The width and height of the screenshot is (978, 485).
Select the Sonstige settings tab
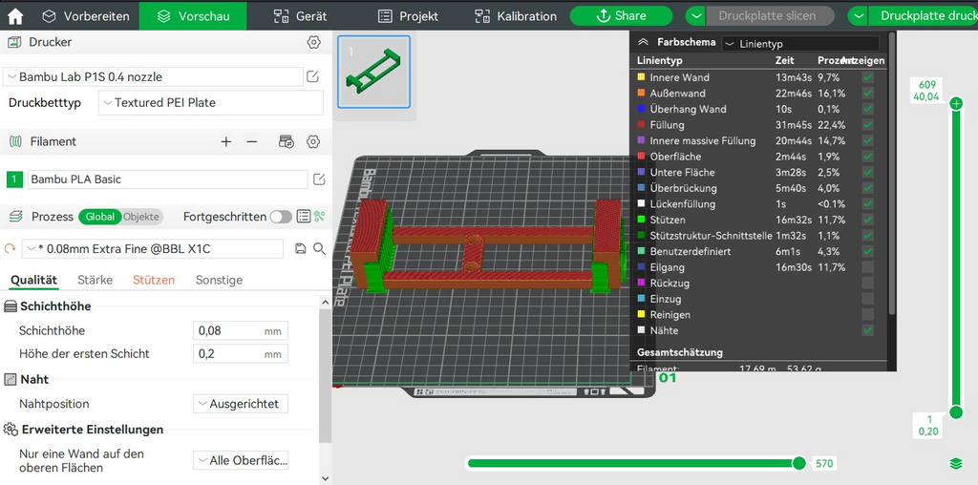coord(219,280)
